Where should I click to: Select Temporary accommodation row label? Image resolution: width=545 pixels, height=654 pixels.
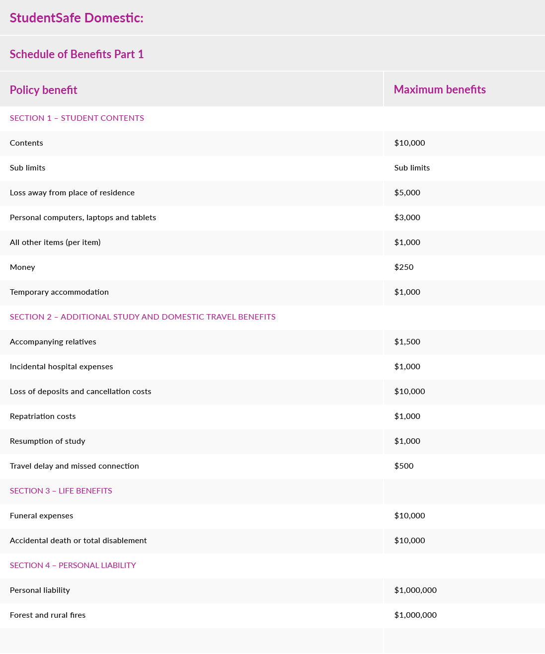pyautogui.click(x=59, y=292)
